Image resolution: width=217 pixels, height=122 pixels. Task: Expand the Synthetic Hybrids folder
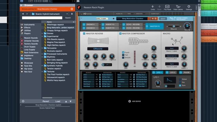pos(42,66)
